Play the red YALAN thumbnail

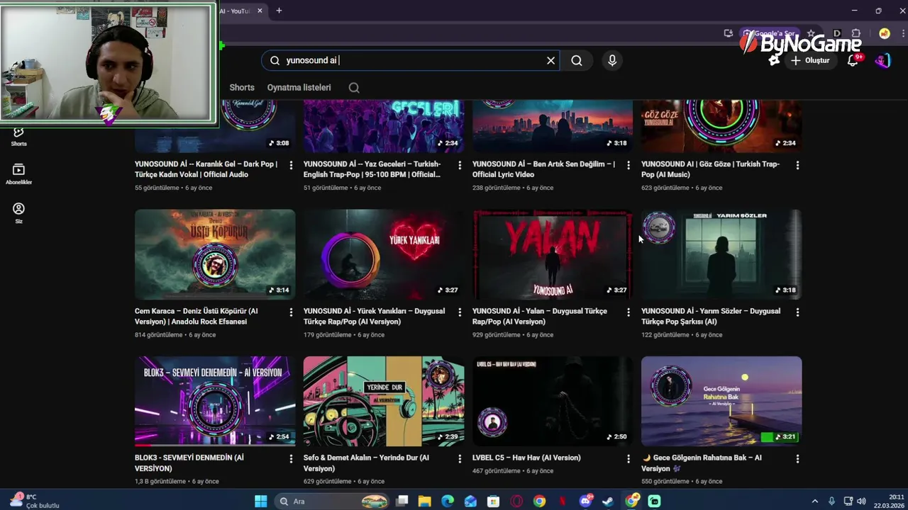553,254
